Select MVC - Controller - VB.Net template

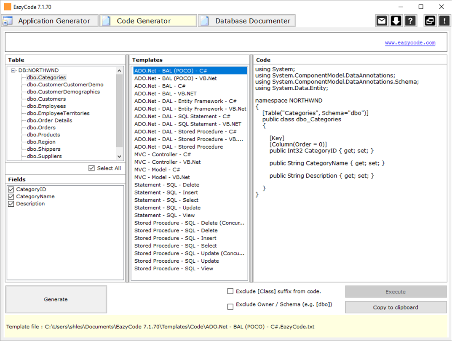point(190,162)
